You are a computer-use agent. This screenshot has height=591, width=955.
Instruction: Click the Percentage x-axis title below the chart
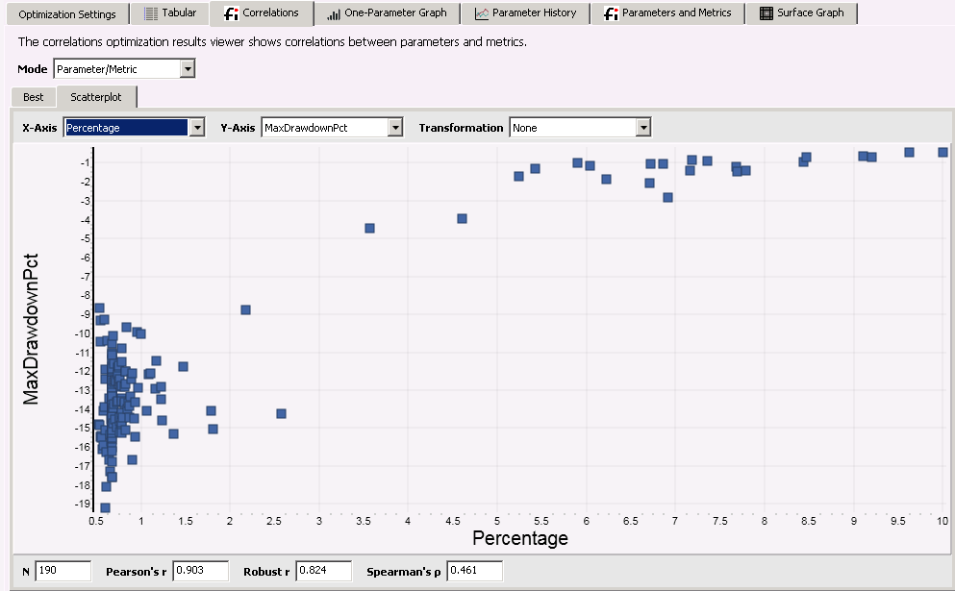click(519, 538)
